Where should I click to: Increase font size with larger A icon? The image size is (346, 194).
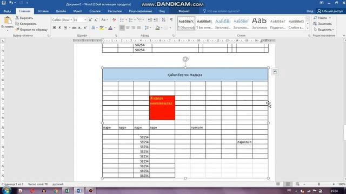[x=90, y=20]
